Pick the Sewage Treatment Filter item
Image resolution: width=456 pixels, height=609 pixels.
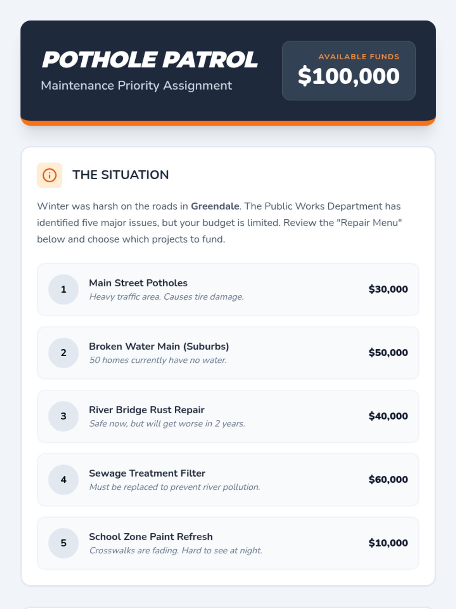point(228,480)
